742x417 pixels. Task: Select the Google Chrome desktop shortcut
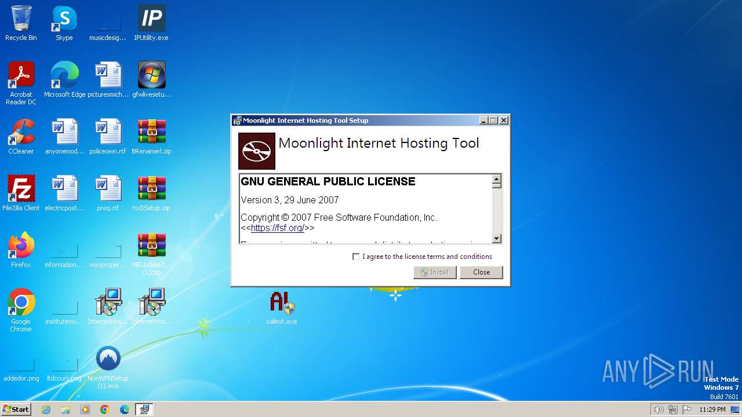pos(21,310)
